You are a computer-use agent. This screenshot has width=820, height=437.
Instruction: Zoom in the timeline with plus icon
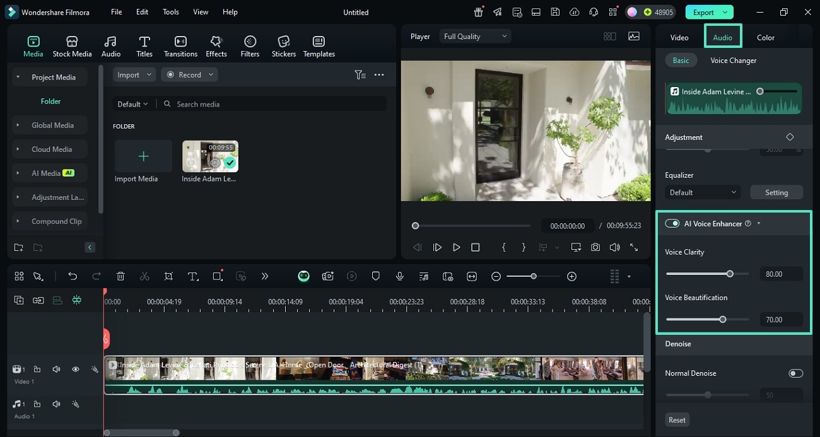coord(571,276)
